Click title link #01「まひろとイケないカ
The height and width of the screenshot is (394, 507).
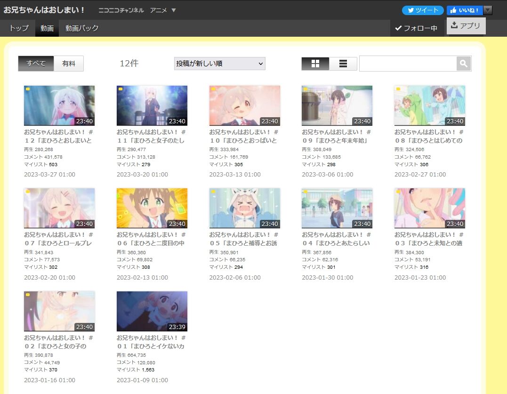(151, 342)
